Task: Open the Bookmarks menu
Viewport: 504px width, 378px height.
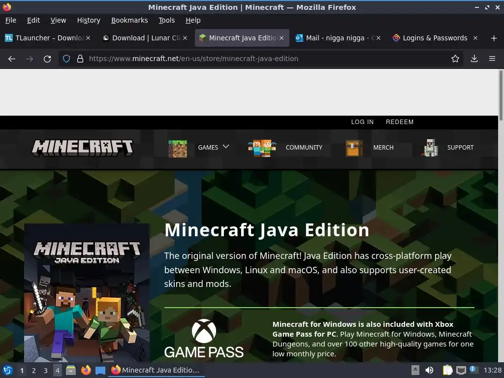Action: tap(129, 20)
